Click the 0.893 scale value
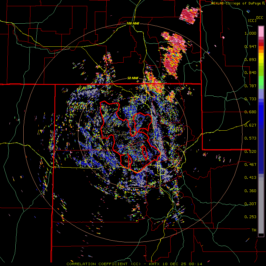Image resolution: width=266 pixels, height=266 pixels. [250, 59]
